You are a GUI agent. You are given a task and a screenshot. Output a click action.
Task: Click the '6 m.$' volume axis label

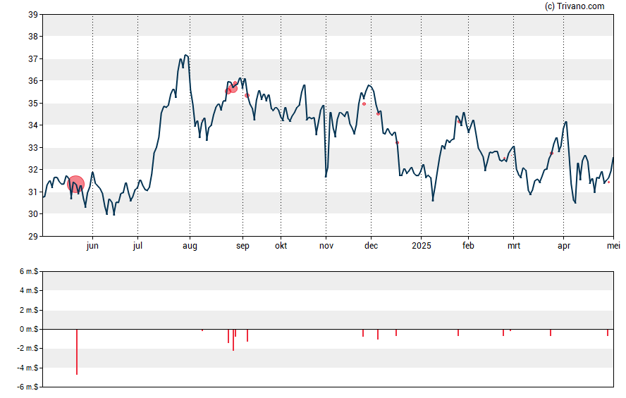point(29,272)
